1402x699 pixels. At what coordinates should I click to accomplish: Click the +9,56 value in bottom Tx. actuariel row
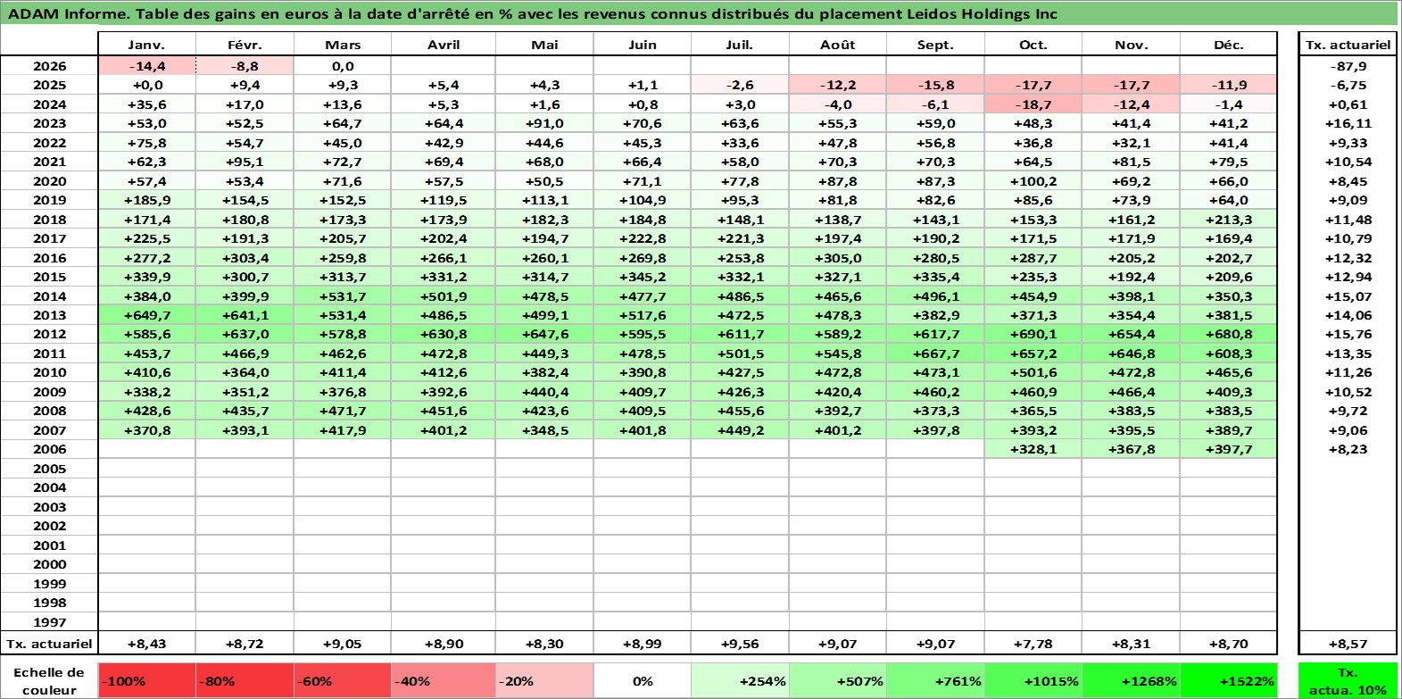pos(739,644)
